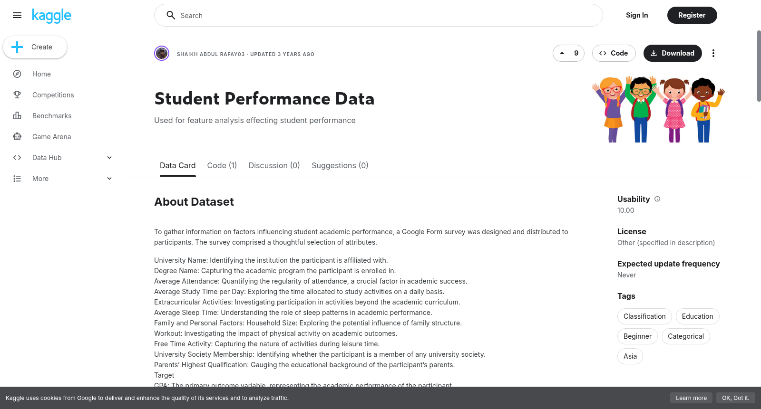
Task: Click the Create button
Action: 35,47
